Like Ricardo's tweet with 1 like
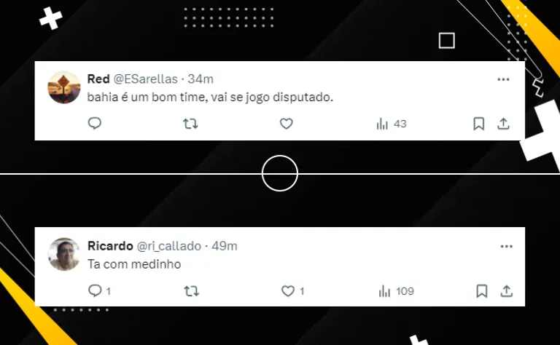This screenshot has width=560, height=345. pyautogui.click(x=292, y=291)
